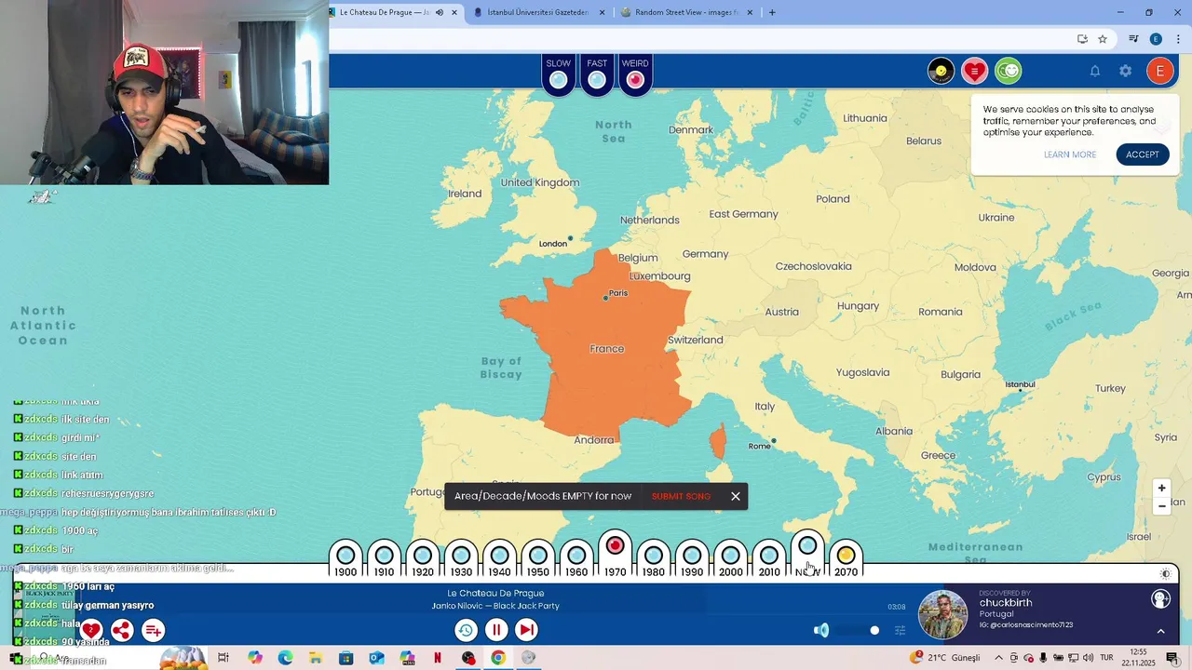Bookmark this page with the star

[x=1103, y=39]
